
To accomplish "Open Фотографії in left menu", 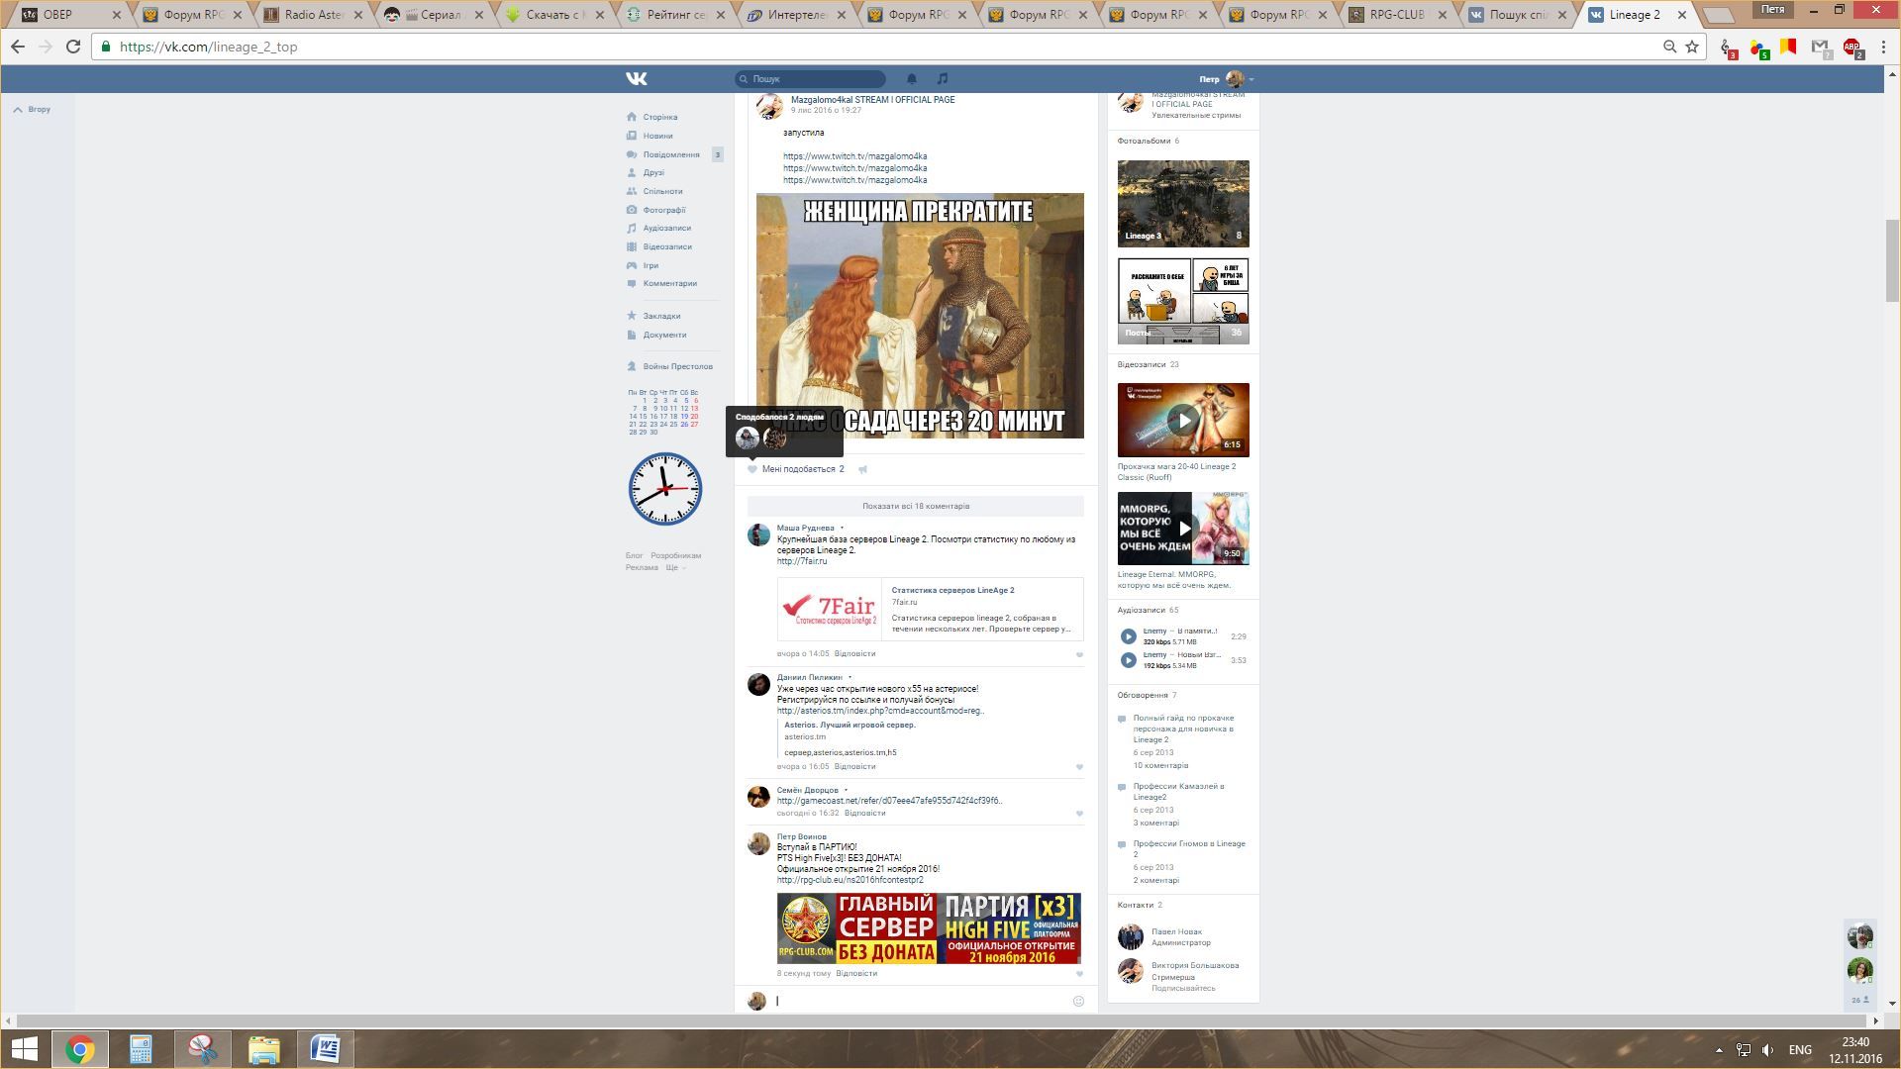I will pyautogui.click(x=663, y=210).
